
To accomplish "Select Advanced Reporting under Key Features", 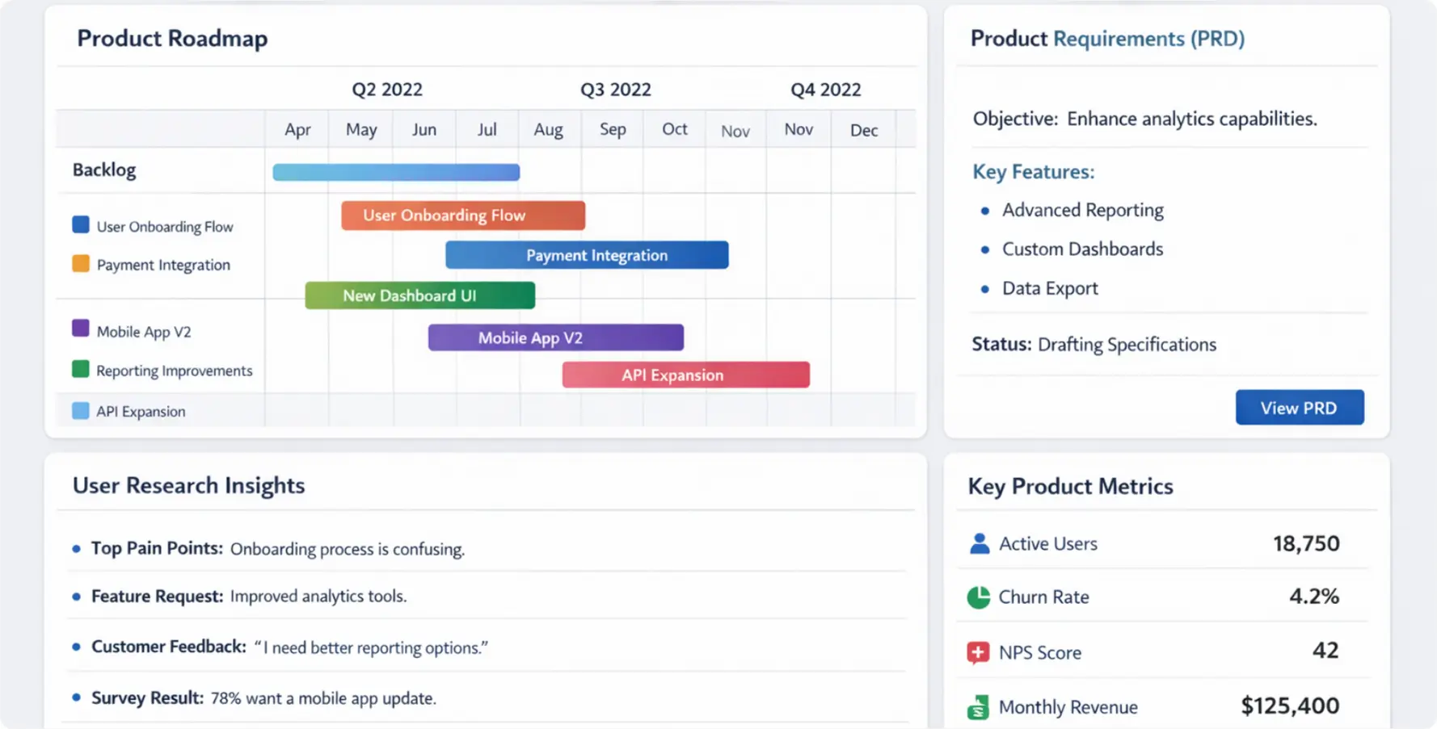I will (x=1083, y=210).
